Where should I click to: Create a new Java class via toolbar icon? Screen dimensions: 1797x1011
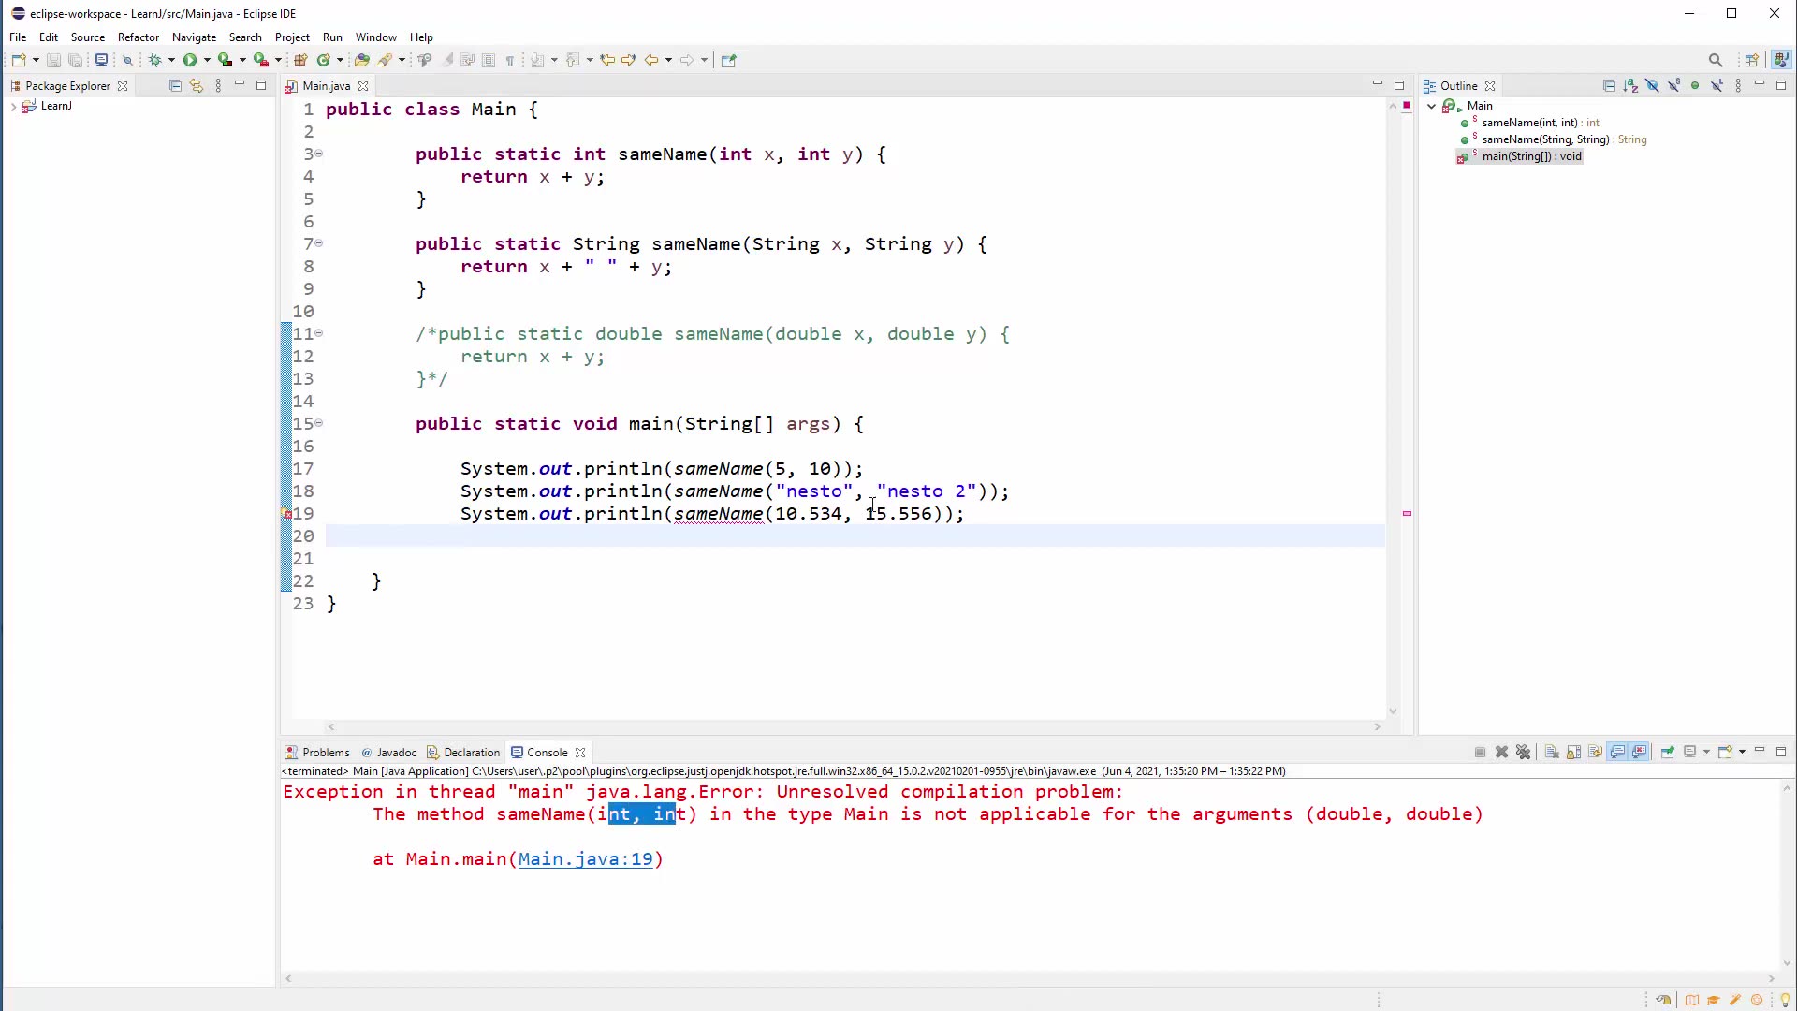[324, 60]
